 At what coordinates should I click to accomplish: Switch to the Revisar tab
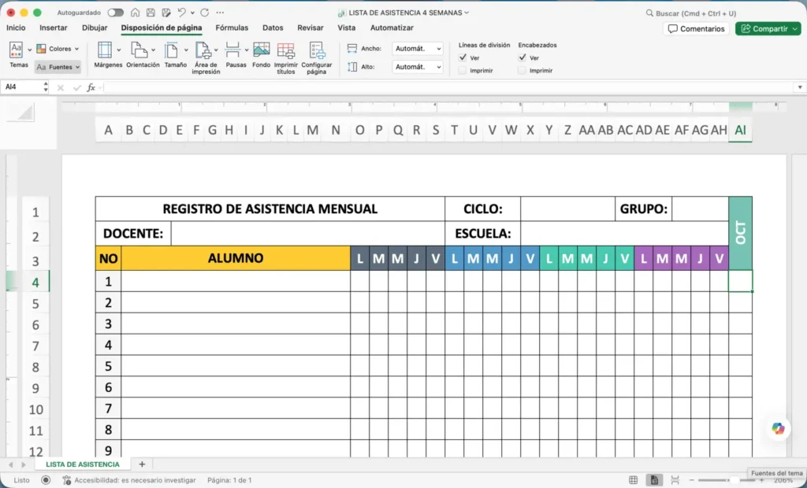pyautogui.click(x=311, y=28)
